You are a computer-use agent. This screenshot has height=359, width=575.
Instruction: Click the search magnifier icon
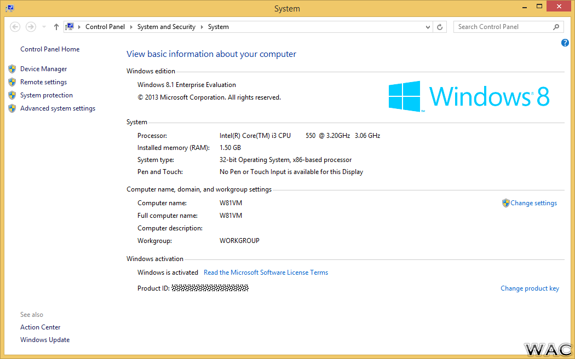[556, 27]
